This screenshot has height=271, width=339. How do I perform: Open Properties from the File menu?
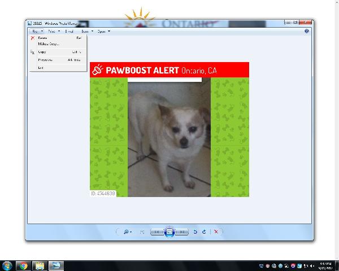point(58,60)
